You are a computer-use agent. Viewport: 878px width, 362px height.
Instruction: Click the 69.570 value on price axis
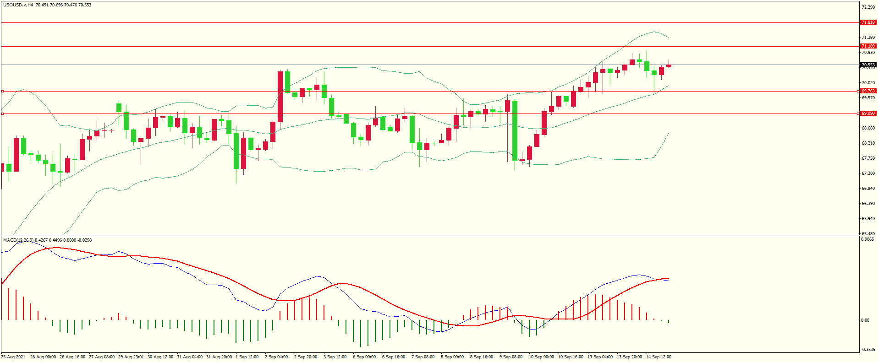868,98
